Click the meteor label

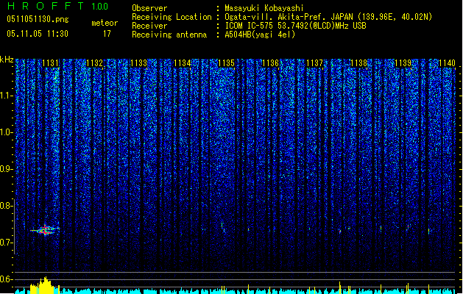[105, 23]
